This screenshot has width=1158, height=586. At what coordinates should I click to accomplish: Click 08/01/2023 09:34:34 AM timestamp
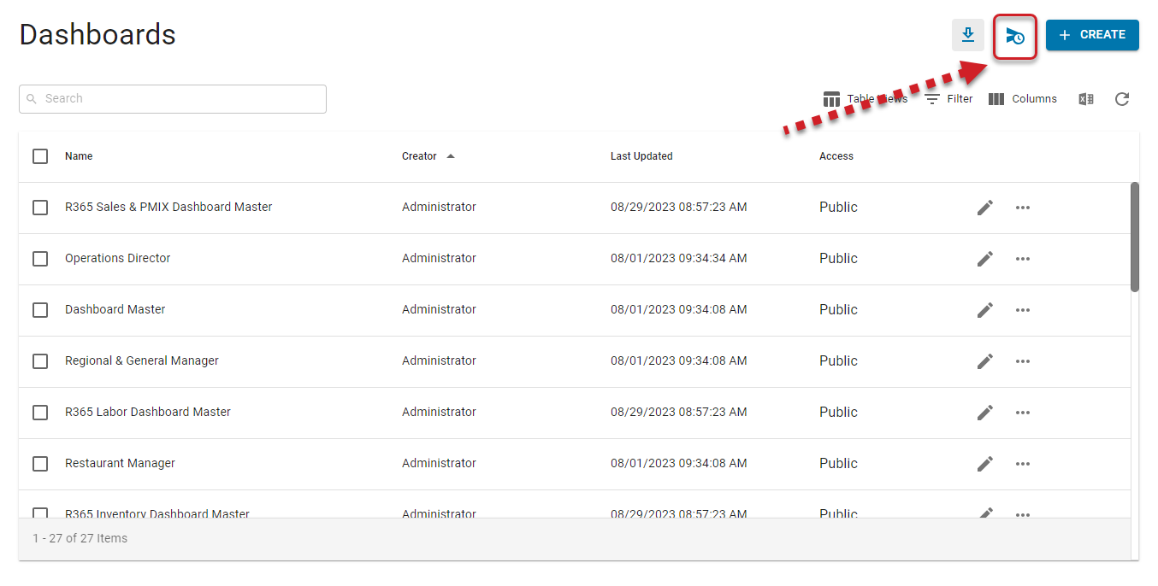(679, 258)
